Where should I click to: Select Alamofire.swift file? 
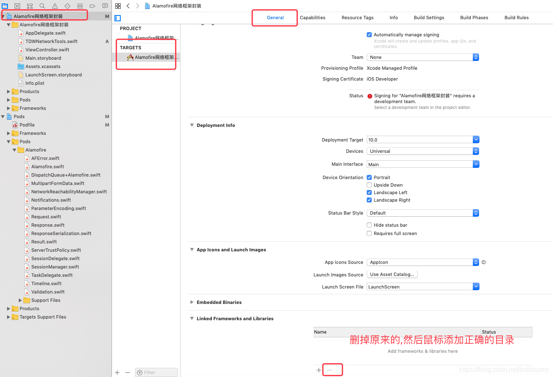[47, 167]
